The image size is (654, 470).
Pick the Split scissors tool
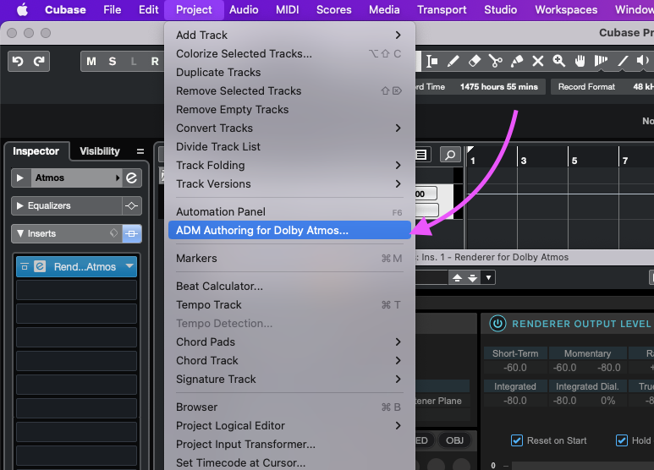tap(496, 61)
